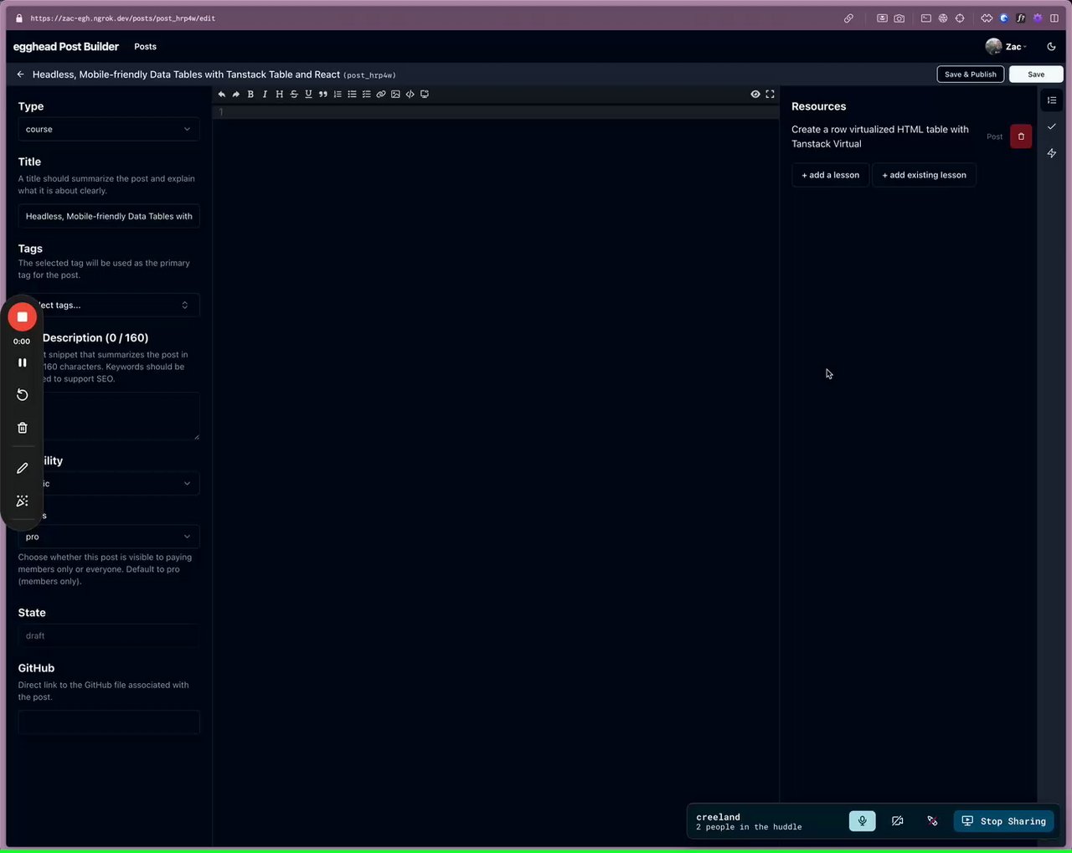The height and width of the screenshot is (853, 1072).
Task: Toggle italic formatting in editor
Action: [x=265, y=95]
